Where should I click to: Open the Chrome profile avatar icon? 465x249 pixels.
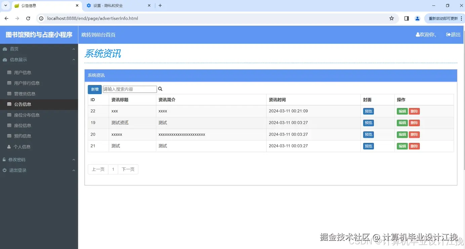click(417, 18)
